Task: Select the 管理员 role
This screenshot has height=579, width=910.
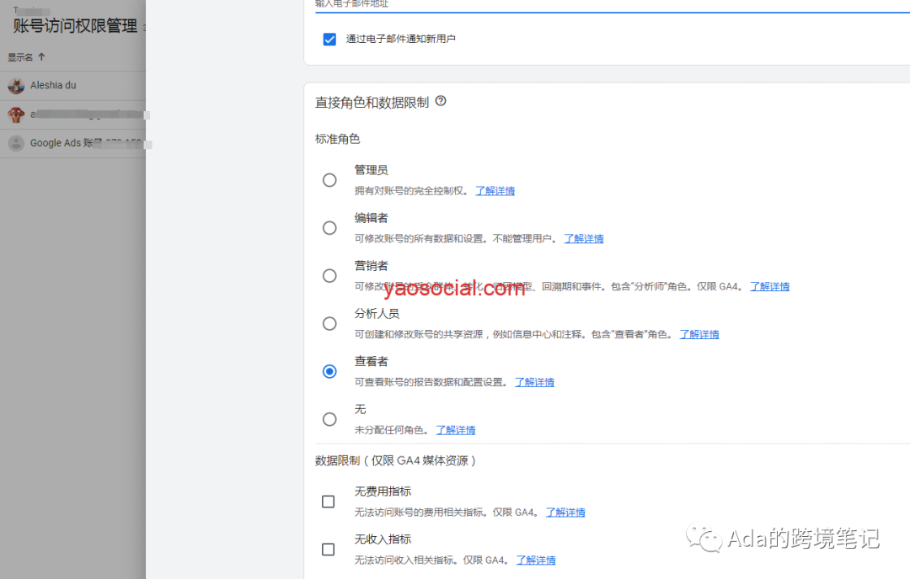Action: click(x=329, y=180)
